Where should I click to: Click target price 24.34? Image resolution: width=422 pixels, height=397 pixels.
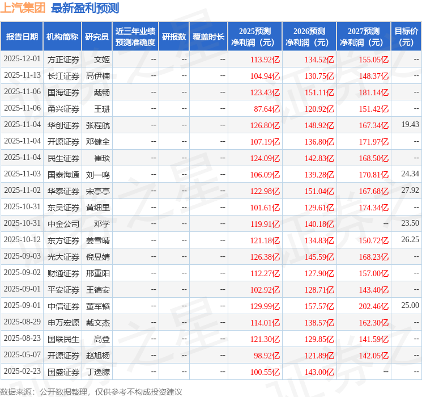point(410,174)
